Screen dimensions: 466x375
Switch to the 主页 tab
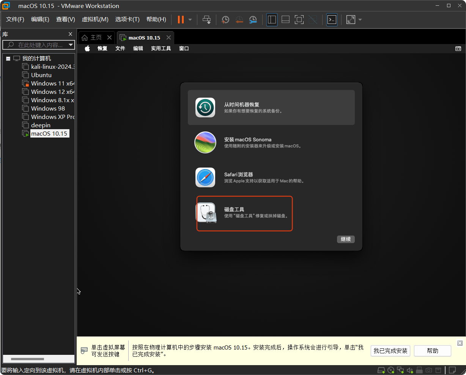pos(93,37)
